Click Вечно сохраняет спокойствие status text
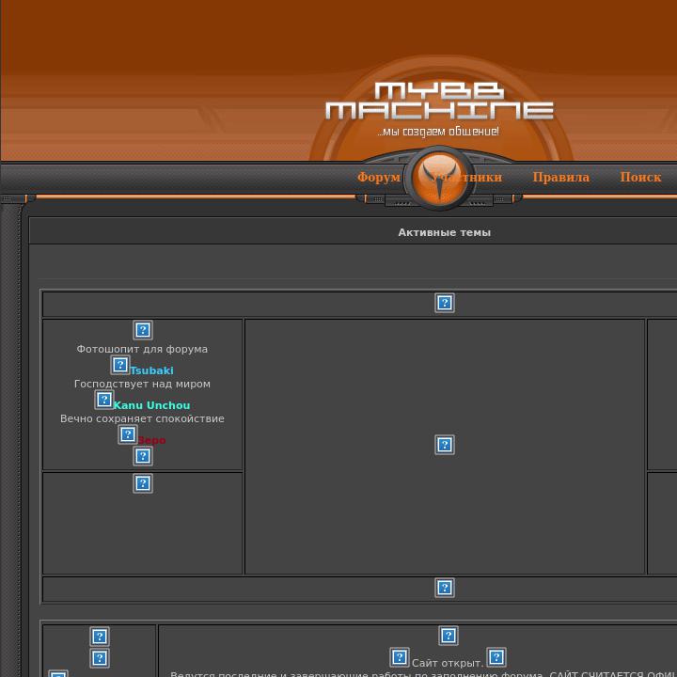 tap(142, 418)
